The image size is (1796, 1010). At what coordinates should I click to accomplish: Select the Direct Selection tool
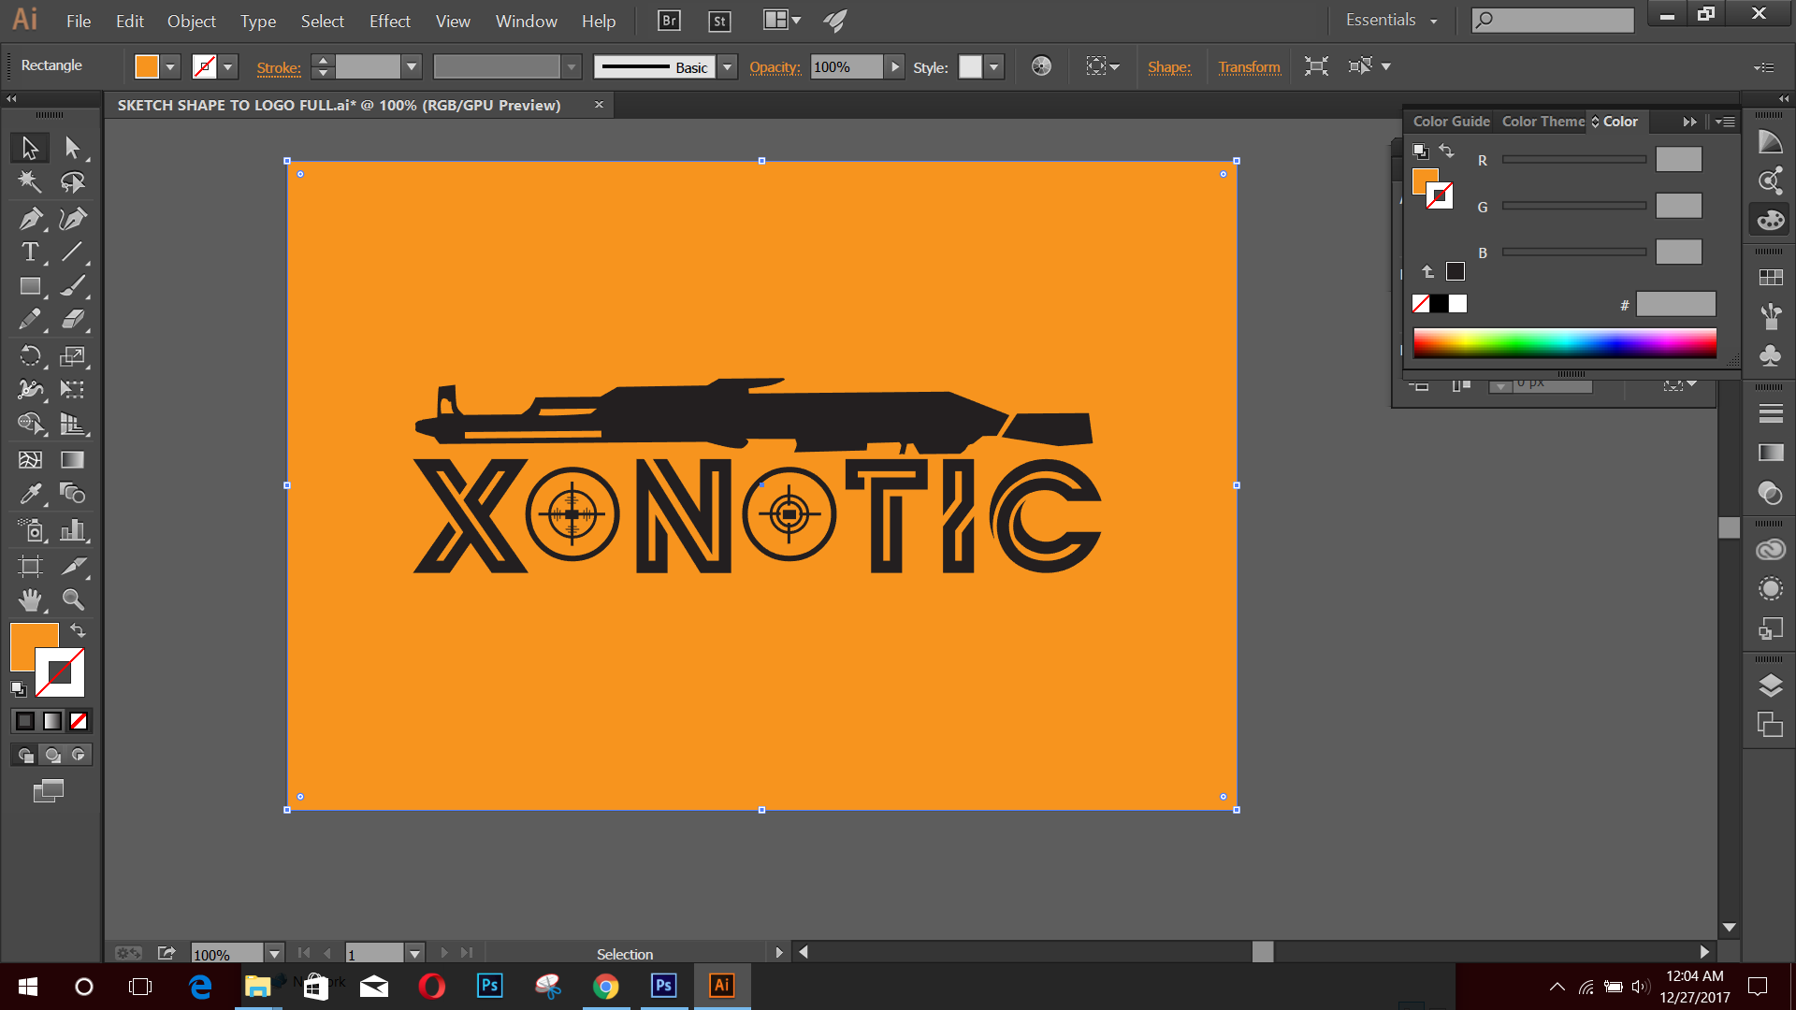[x=72, y=148]
